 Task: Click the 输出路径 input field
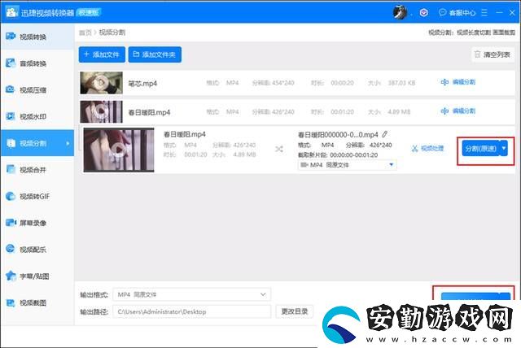(192, 311)
